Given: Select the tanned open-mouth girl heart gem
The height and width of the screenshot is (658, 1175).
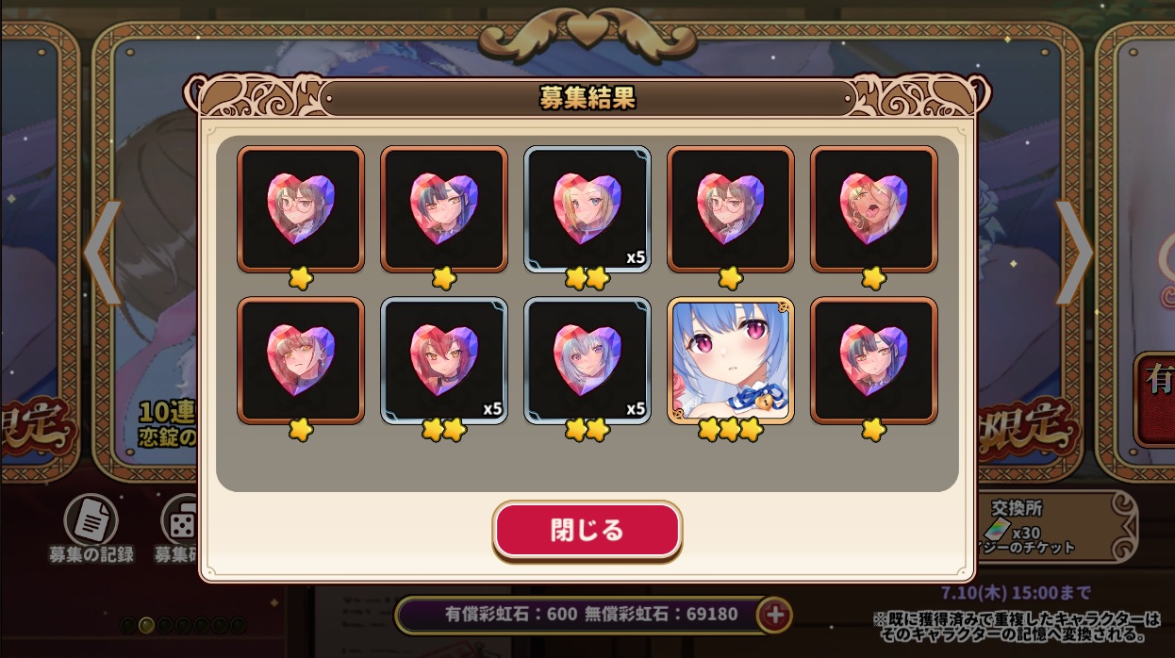Looking at the screenshot, I should pyautogui.click(x=874, y=209).
